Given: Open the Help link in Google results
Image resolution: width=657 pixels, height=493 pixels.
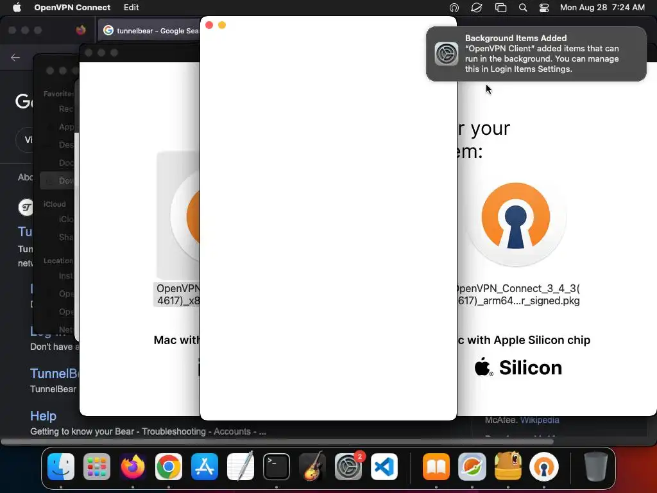Looking at the screenshot, I should click(43, 416).
